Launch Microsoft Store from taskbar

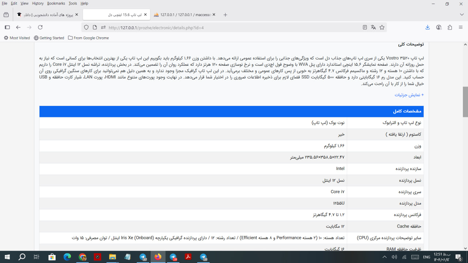click(52, 257)
